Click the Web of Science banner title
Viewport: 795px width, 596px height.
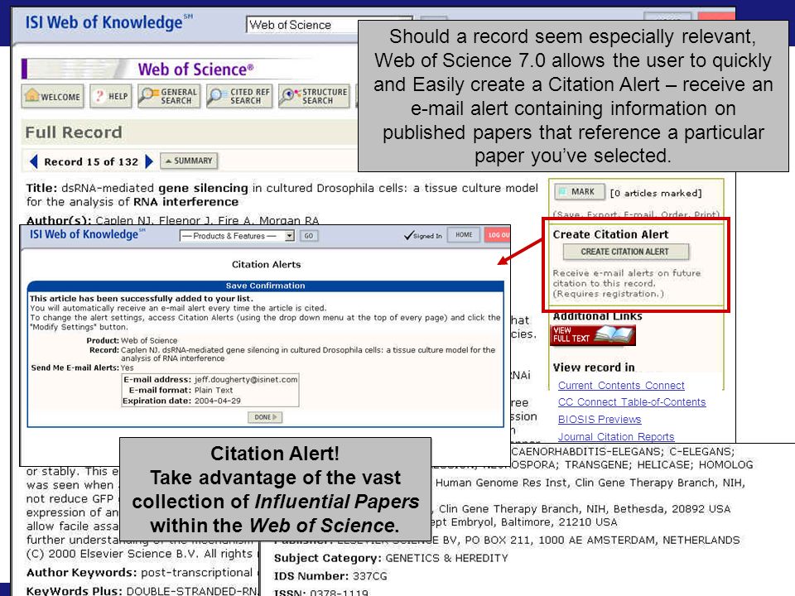tap(195, 69)
